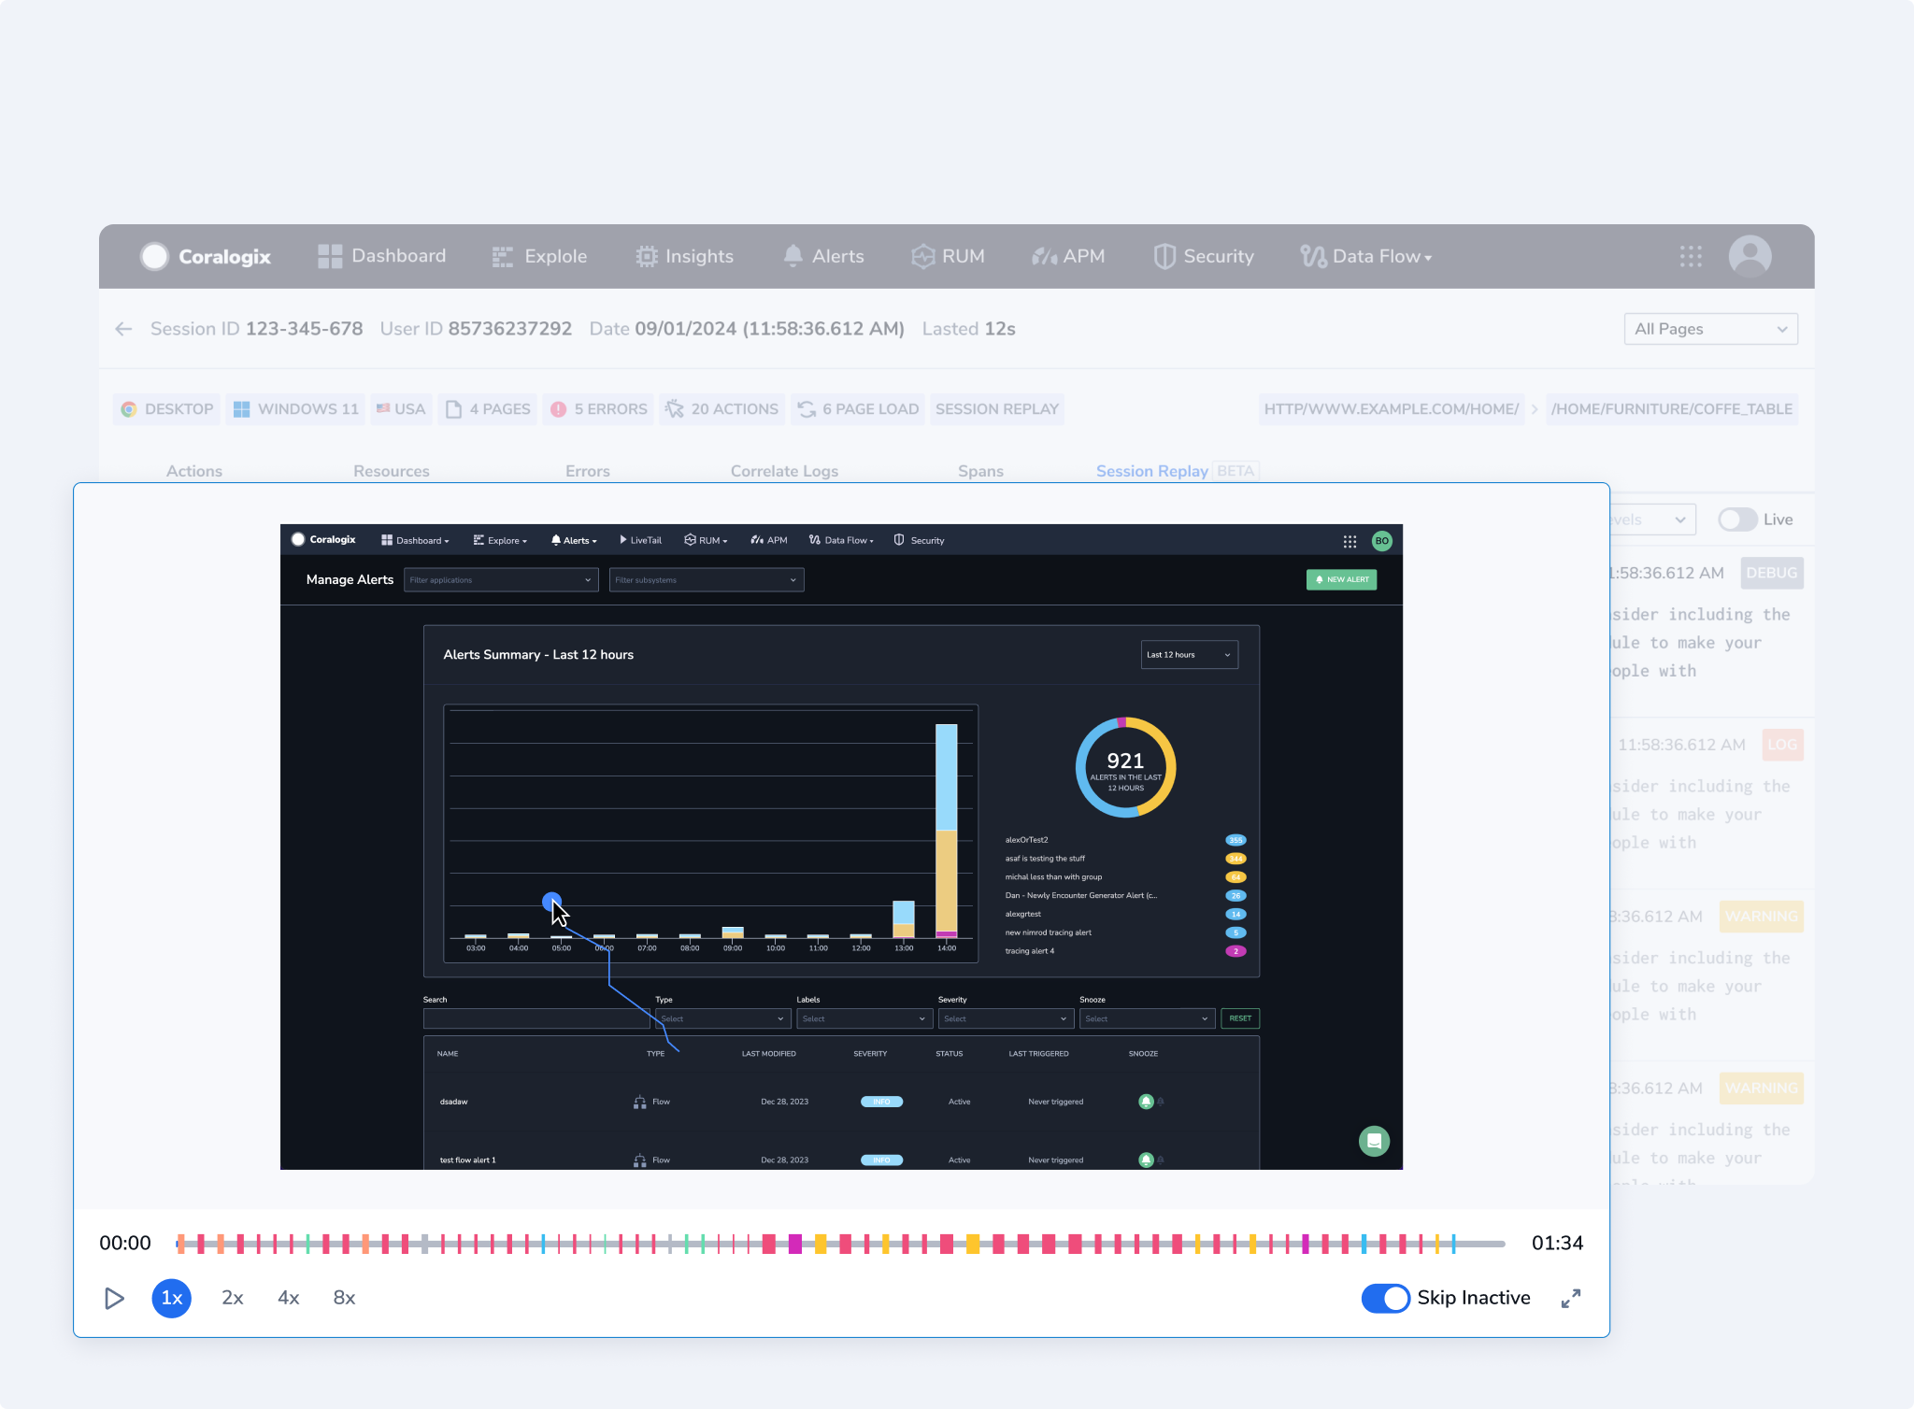Click the DEBUG log level badge
Viewport: 1914px width, 1409px height.
tap(1772, 573)
